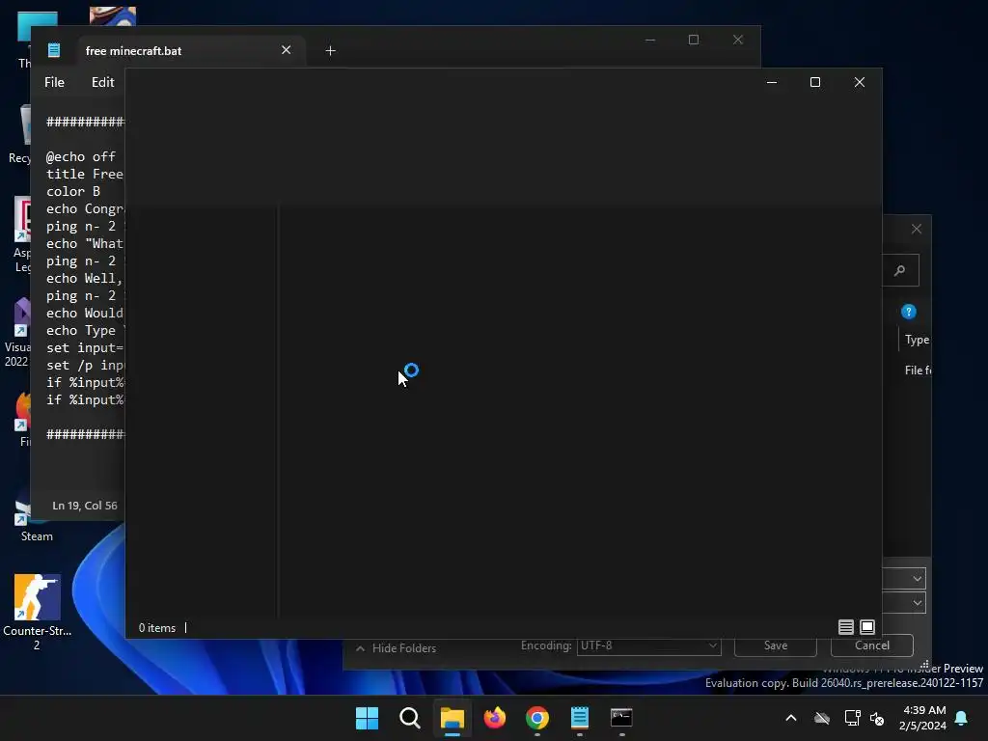Image resolution: width=988 pixels, height=741 pixels.
Task: Close the save dialog with X
Action: tap(917, 230)
